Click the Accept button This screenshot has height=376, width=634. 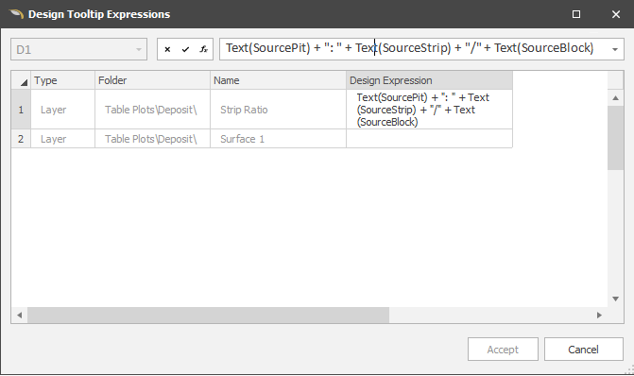tap(503, 350)
